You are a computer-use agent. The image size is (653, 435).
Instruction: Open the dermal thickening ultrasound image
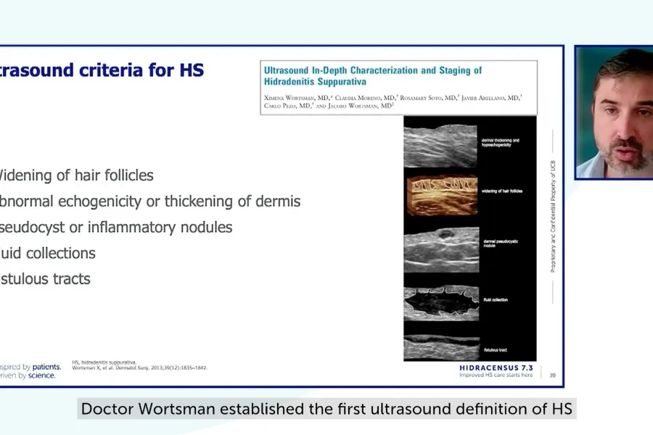coord(440,146)
